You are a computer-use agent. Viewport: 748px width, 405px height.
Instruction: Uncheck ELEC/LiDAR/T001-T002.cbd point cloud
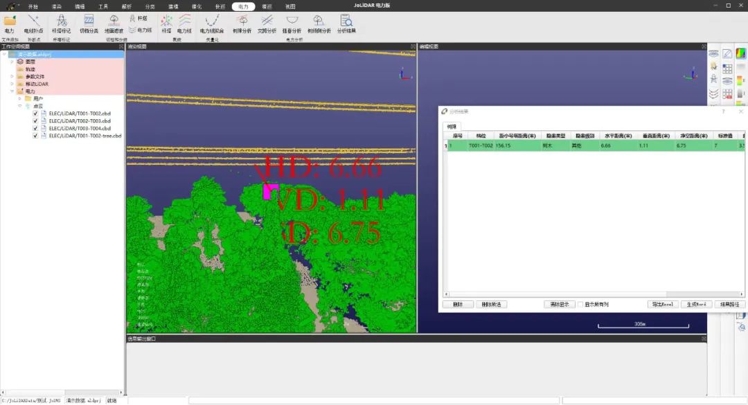(x=36, y=114)
